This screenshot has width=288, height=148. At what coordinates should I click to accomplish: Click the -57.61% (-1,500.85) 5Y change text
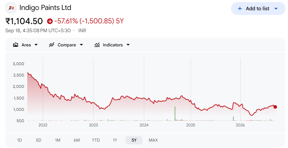point(89,21)
